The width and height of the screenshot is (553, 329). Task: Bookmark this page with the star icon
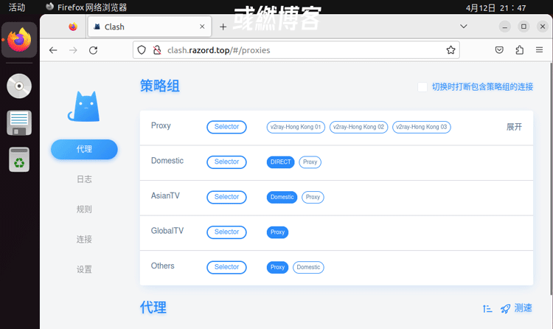click(x=451, y=50)
